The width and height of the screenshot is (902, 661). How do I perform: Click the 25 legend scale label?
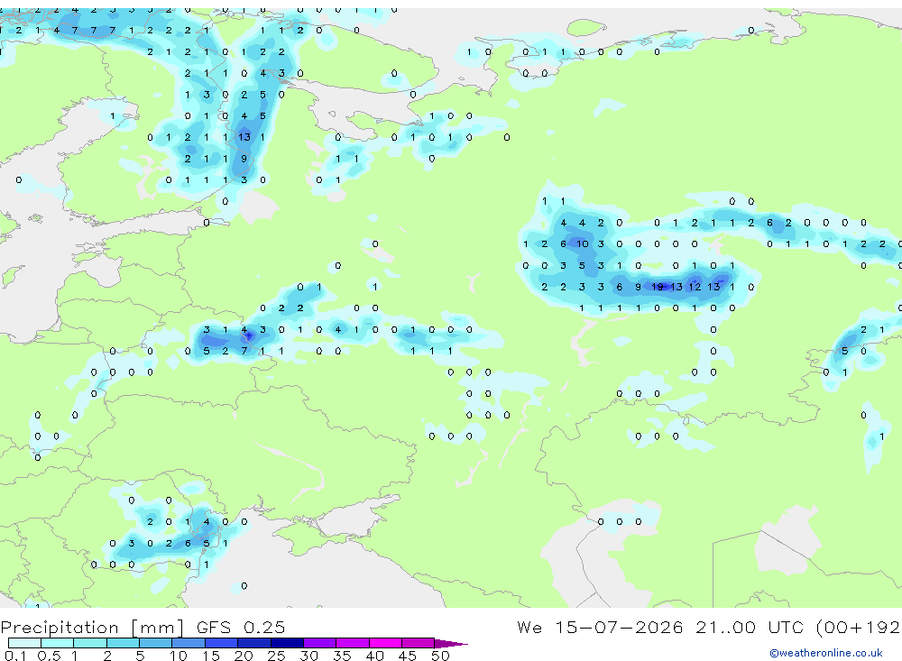pos(276,656)
